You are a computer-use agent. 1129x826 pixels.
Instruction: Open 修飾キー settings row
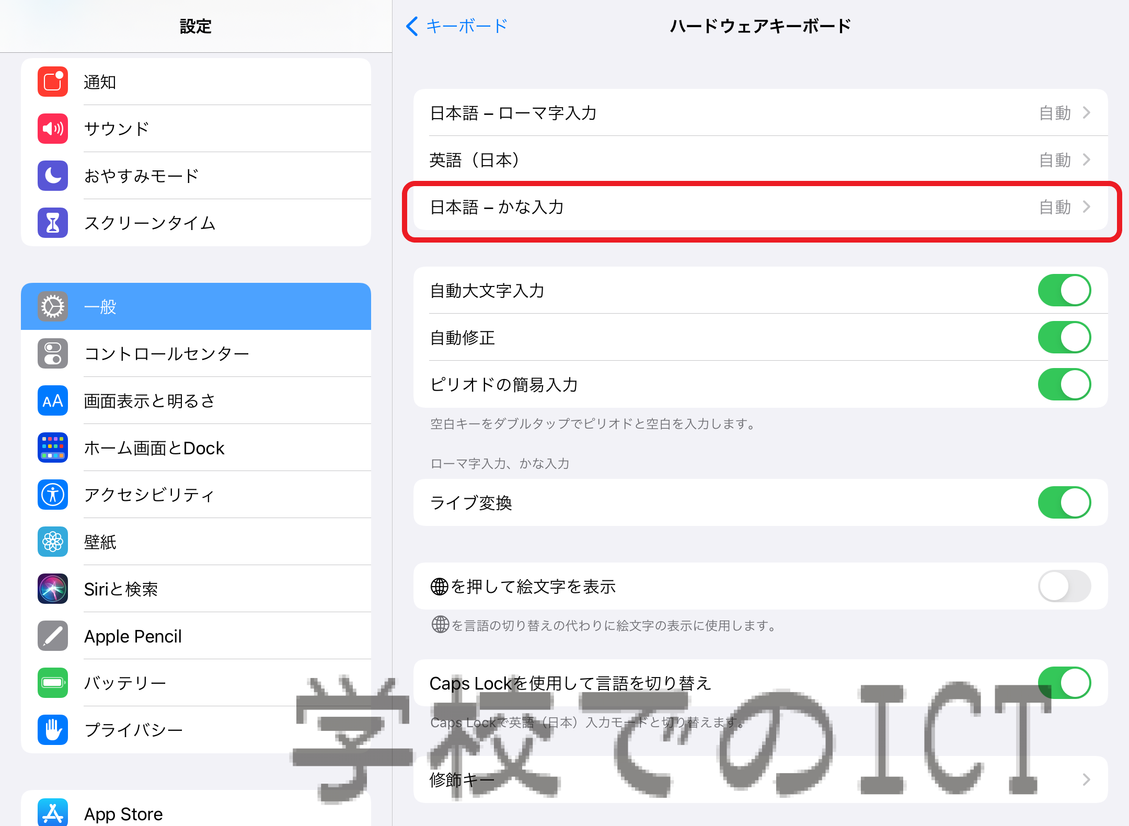click(x=761, y=779)
